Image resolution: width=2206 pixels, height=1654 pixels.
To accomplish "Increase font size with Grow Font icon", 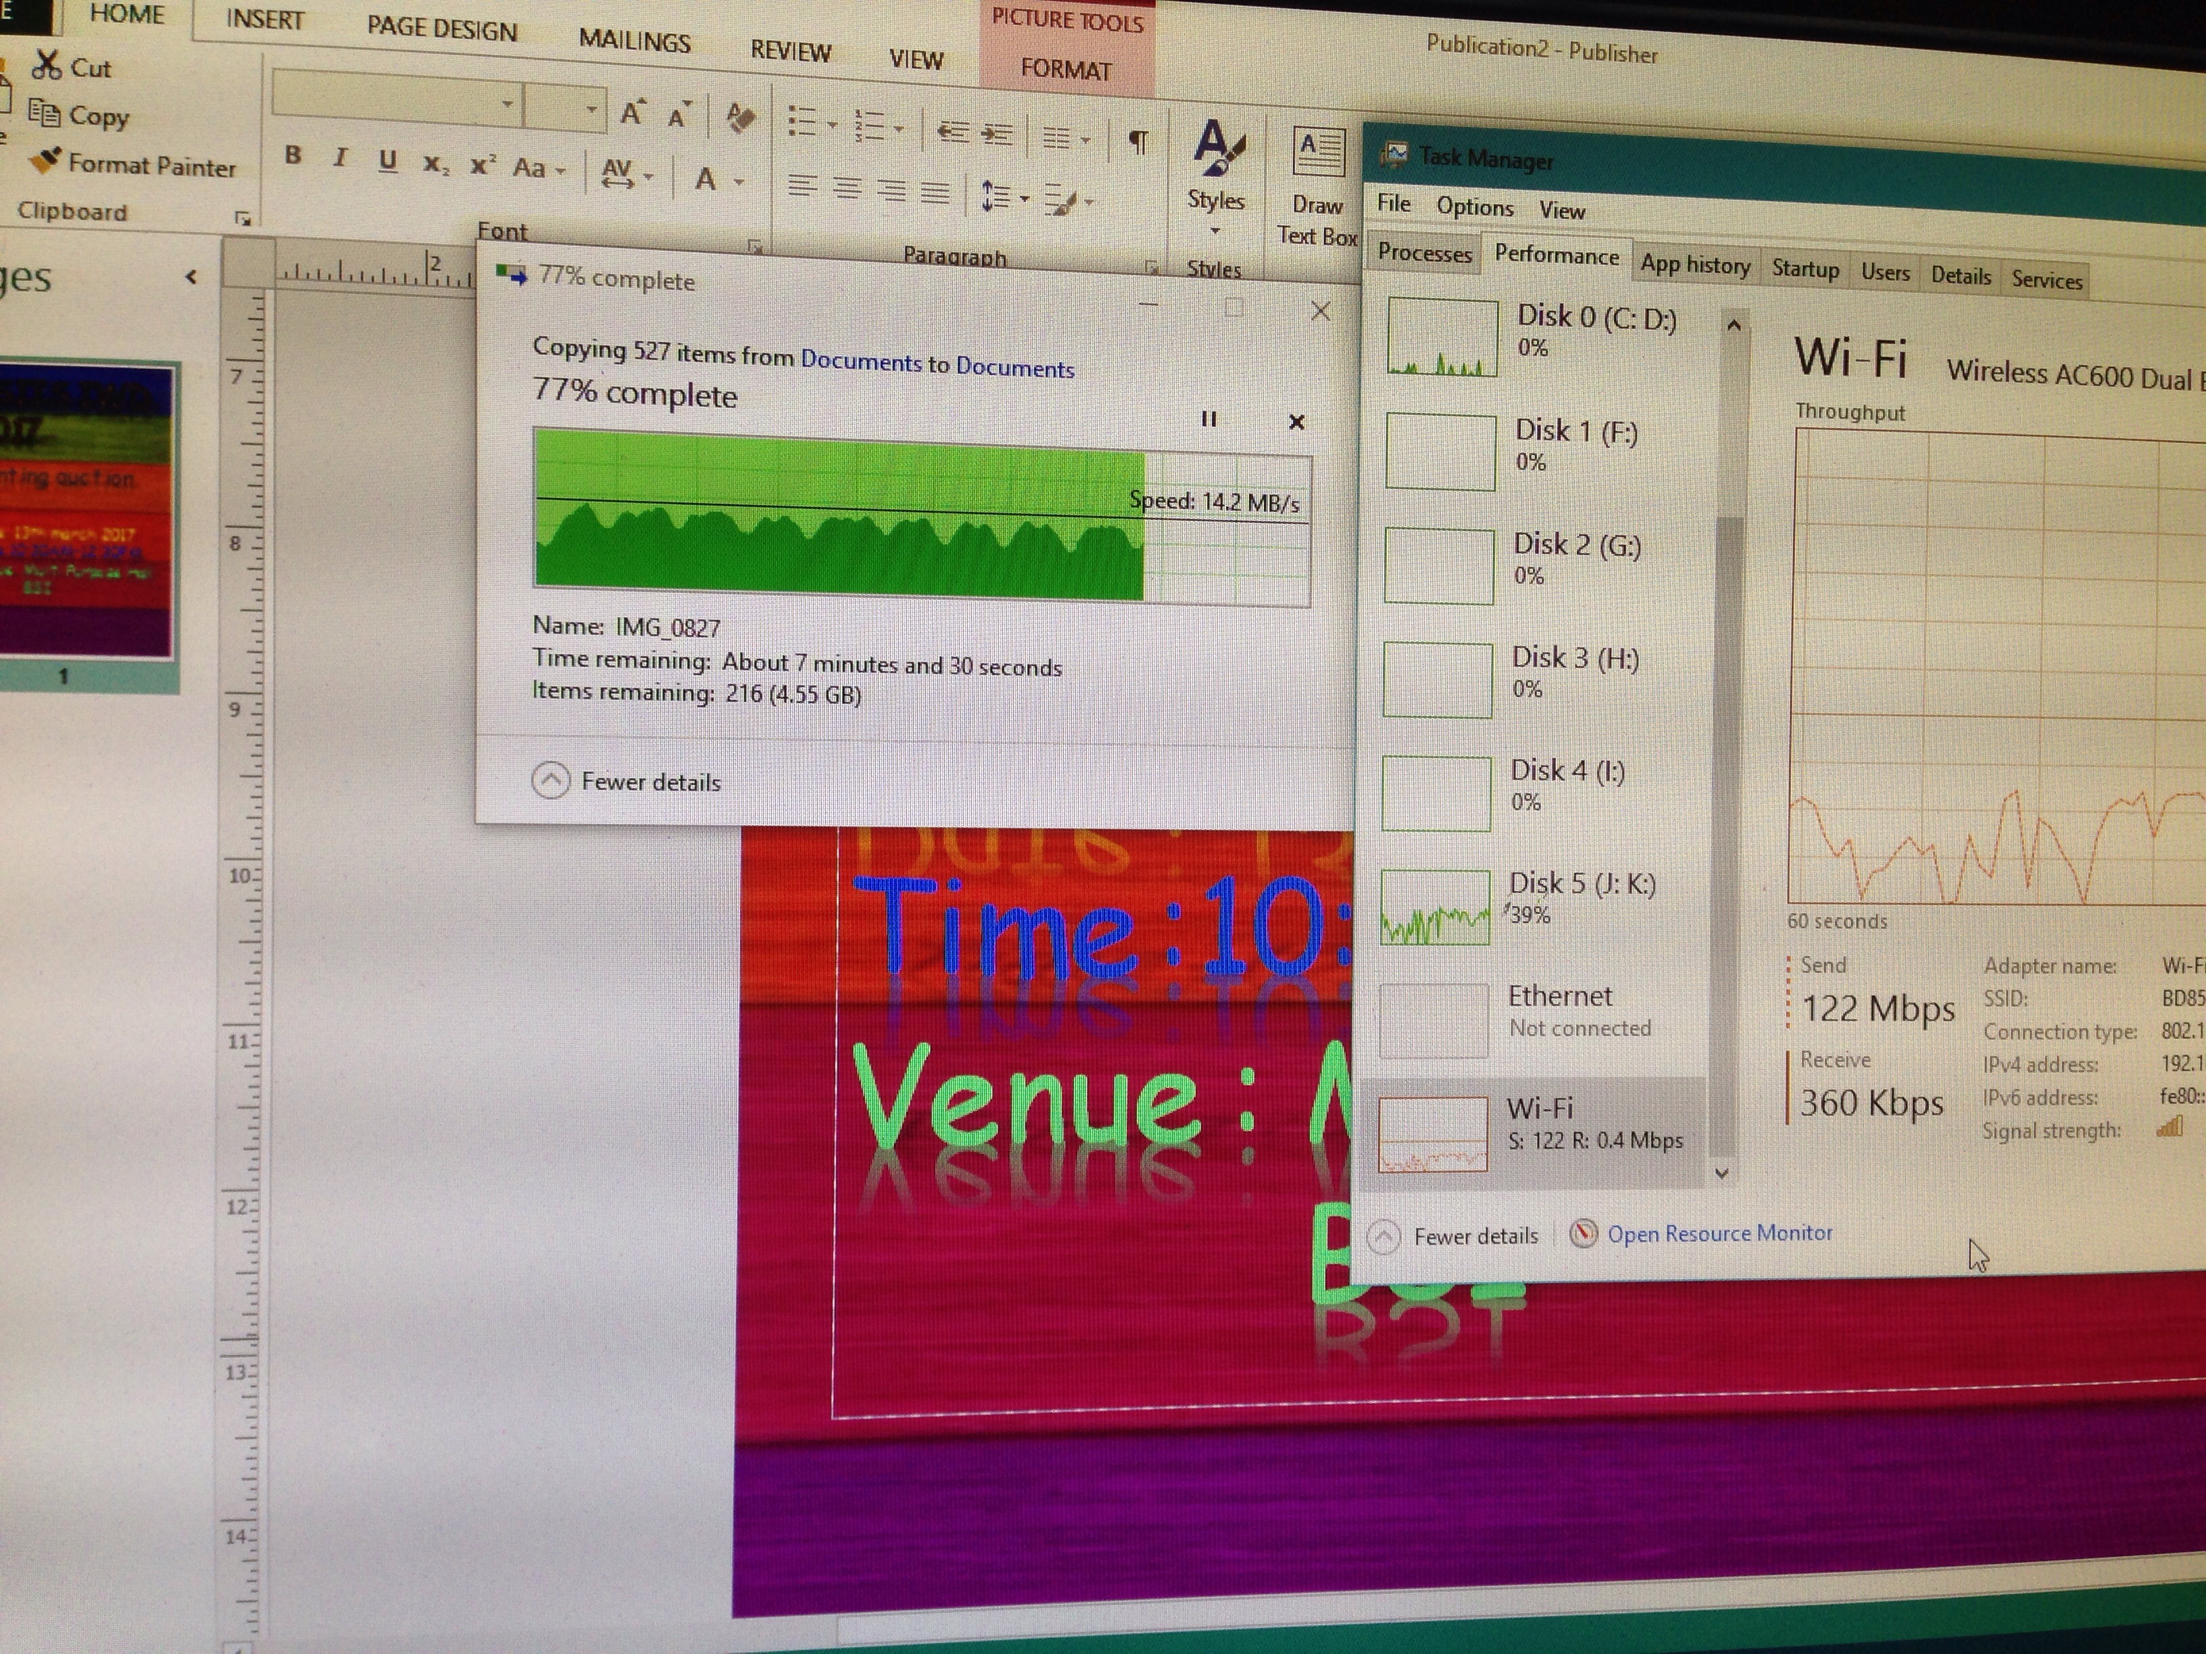I will click(633, 111).
